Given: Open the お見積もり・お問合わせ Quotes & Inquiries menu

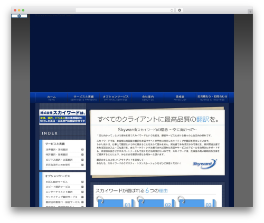Looking at the screenshot, I should click(x=212, y=98).
